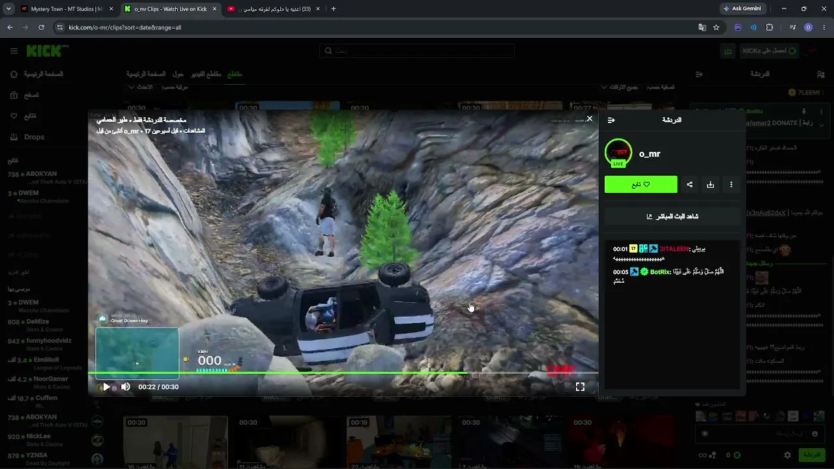Focus the chat message input field
Image resolution: width=834 pixels, height=469 pixels.
click(x=760, y=433)
